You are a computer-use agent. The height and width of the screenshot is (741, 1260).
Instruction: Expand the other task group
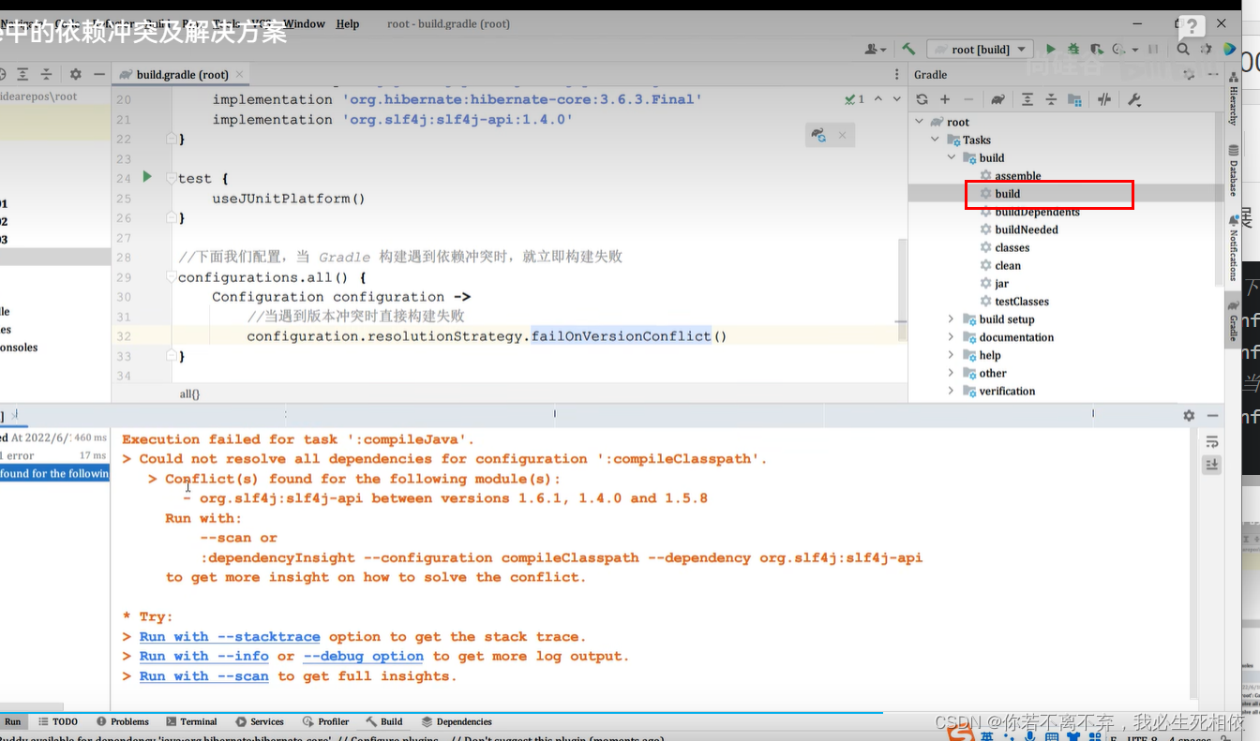point(952,373)
